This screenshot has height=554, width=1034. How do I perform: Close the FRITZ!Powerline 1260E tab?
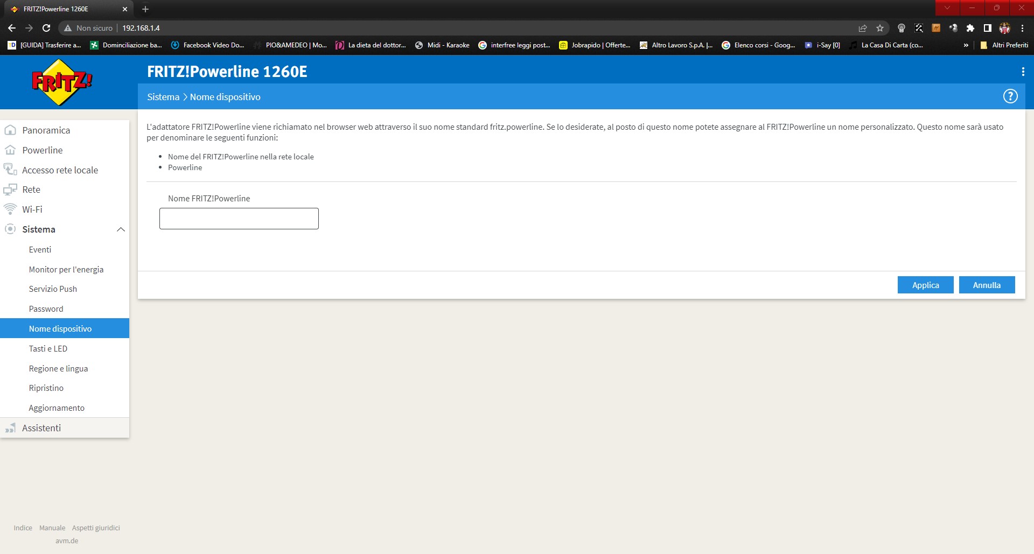pyautogui.click(x=125, y=9)
